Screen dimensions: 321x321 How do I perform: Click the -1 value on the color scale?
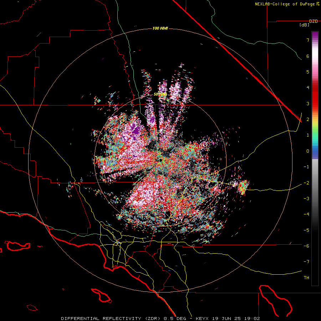[x=306, y=167]
